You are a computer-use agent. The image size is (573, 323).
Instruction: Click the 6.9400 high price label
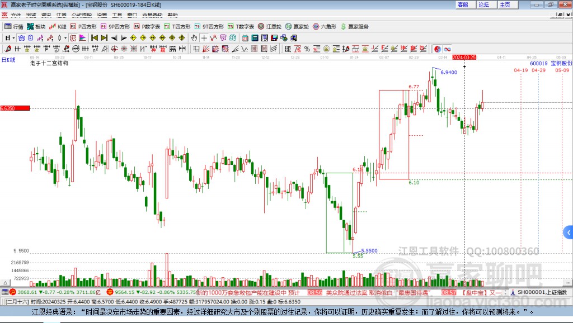pos(449,72)
